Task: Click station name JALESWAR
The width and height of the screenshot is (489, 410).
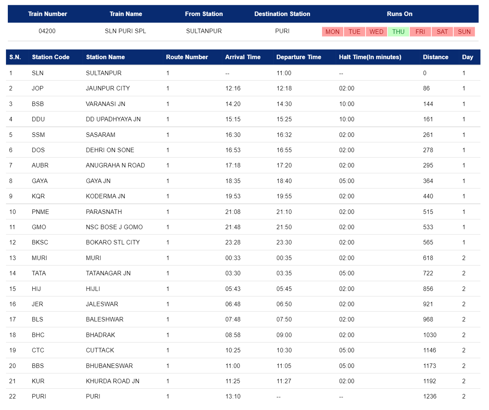Action: [102, 304]
